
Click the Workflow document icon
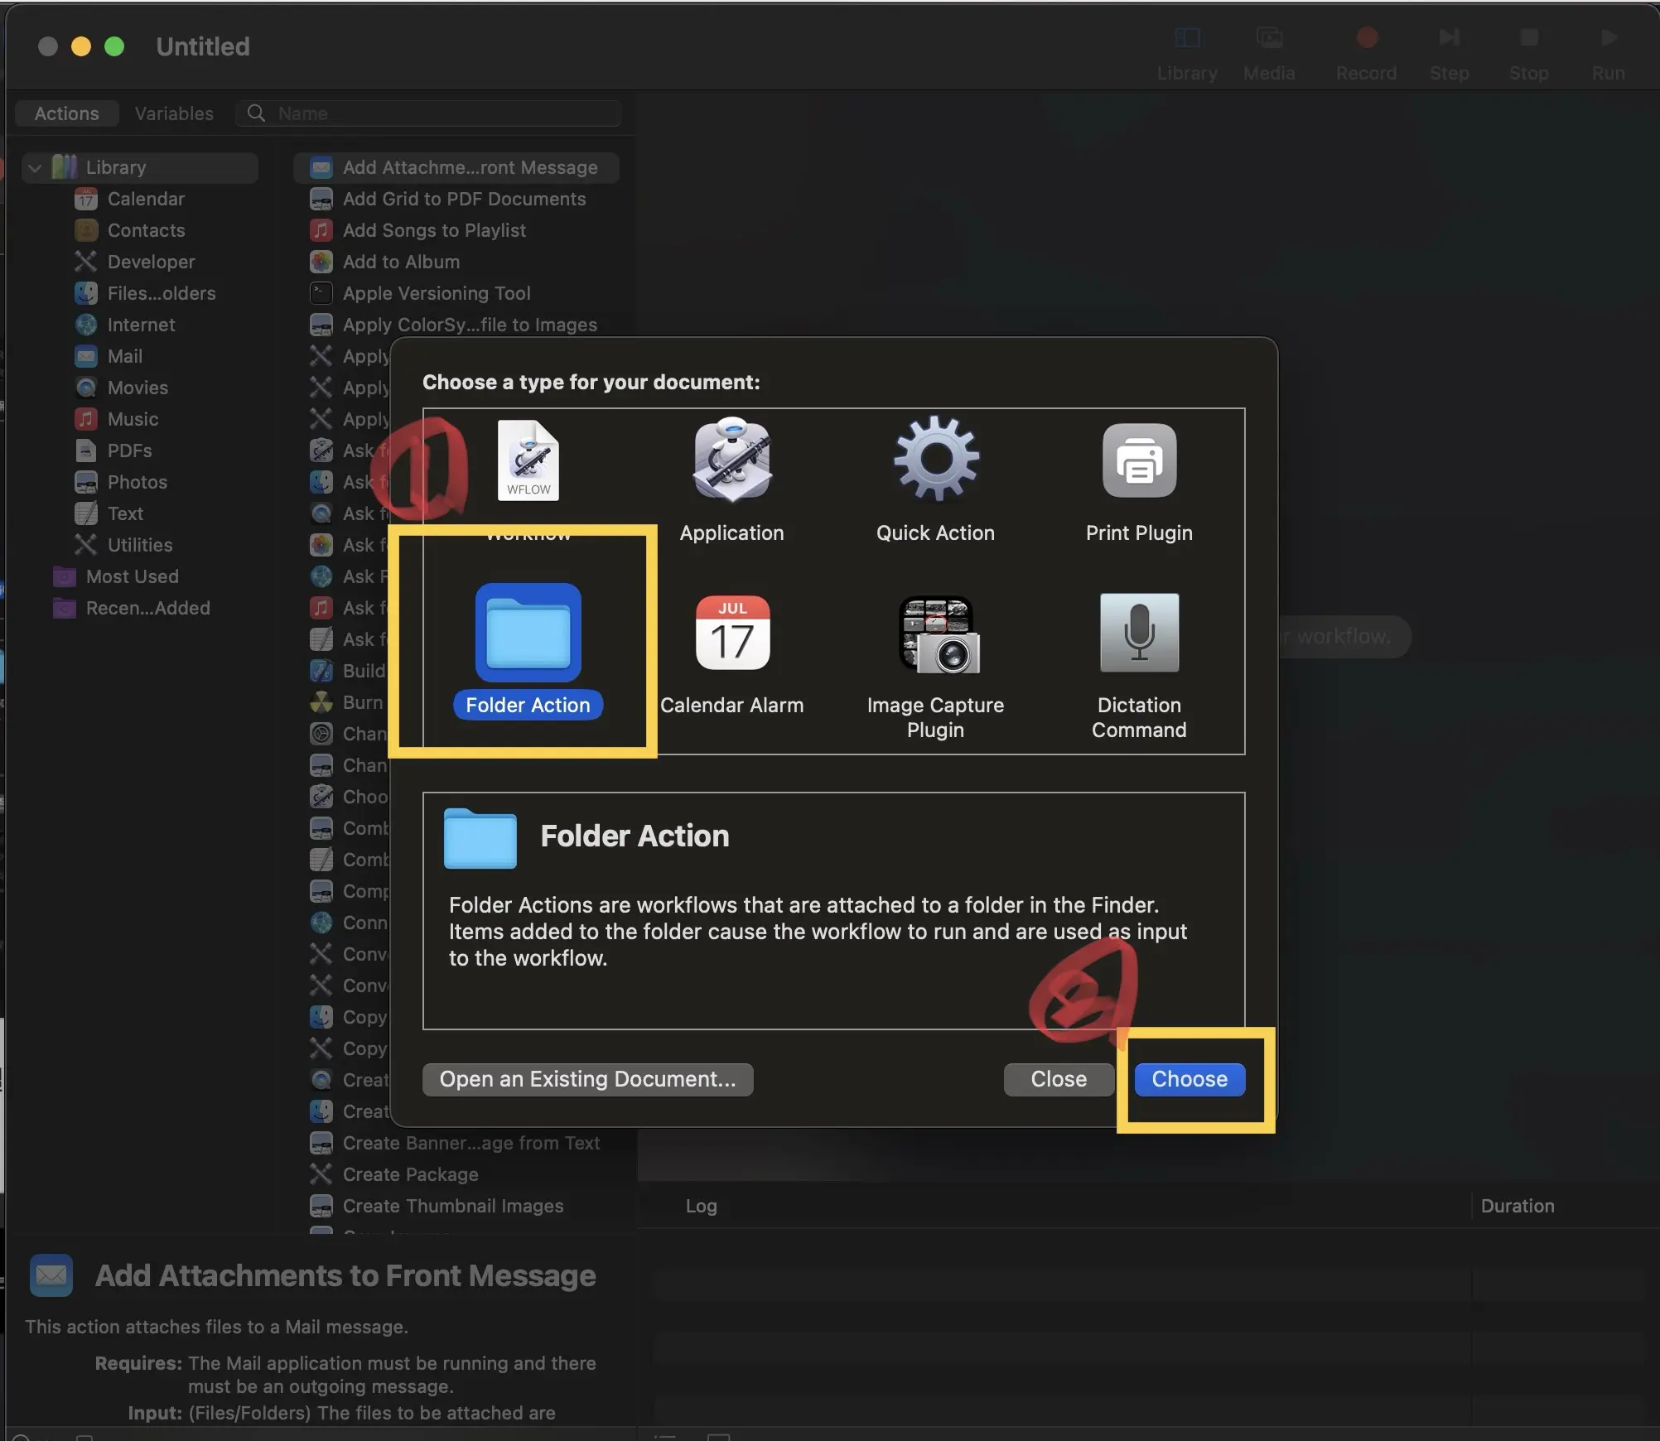point(528,460)
